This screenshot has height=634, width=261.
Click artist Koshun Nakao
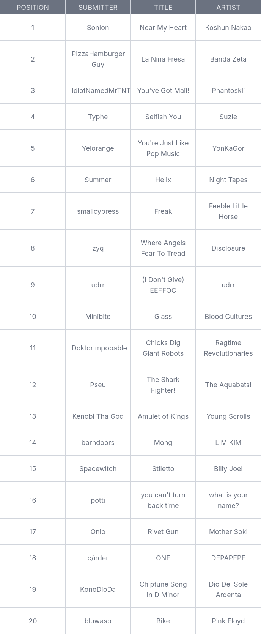point(228,27)
